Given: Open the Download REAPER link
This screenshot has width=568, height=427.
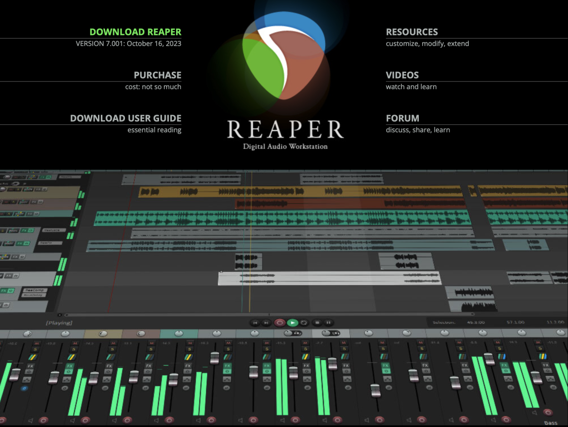Looking at the screenshot, I should (x=135, y=32).
